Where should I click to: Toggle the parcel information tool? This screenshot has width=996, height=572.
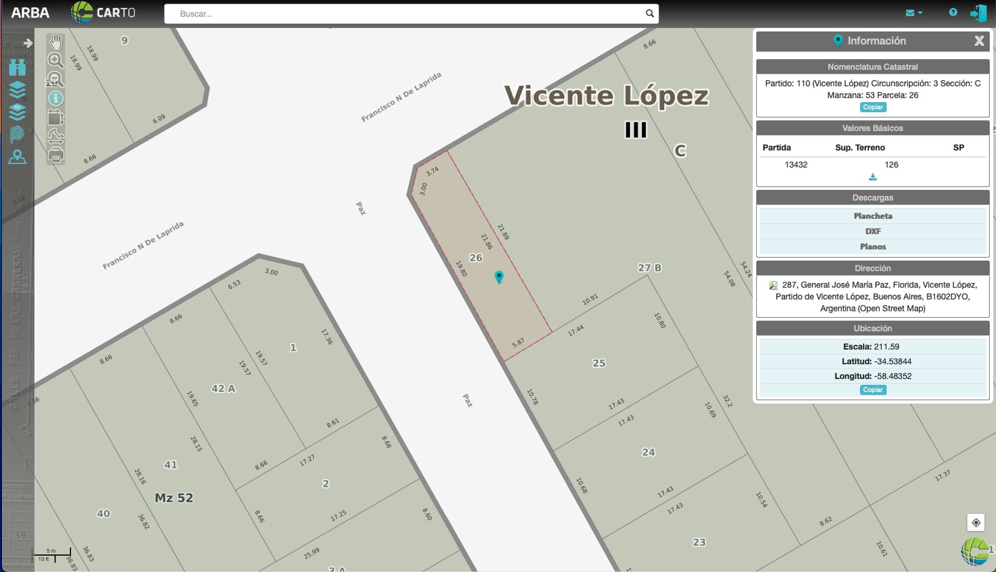point(56,98)
